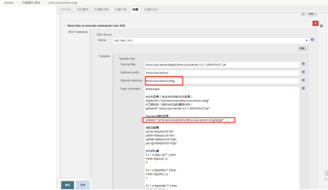Focus the Remove prefix input field

click(222, 73)
